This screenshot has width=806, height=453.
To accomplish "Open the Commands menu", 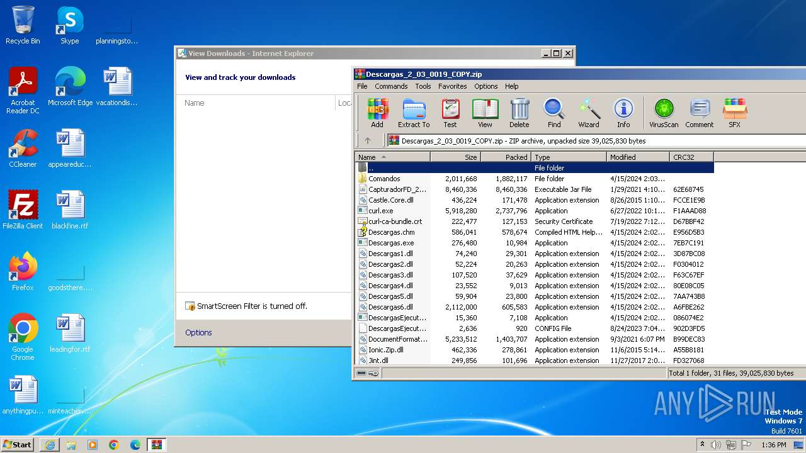I will tap(391, 86).
